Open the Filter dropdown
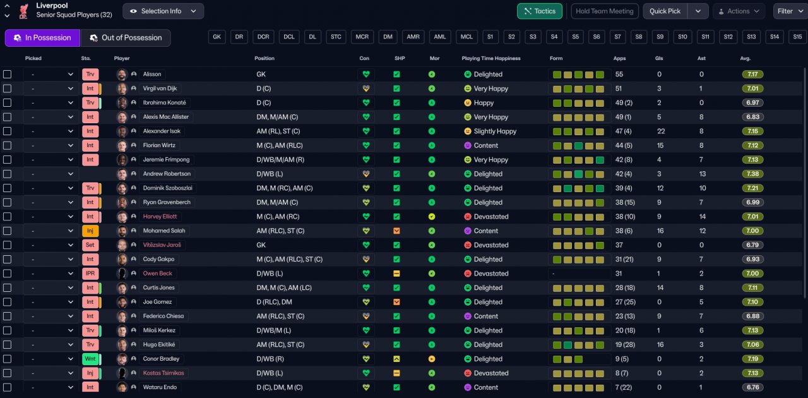 click(x=790, y=11)
